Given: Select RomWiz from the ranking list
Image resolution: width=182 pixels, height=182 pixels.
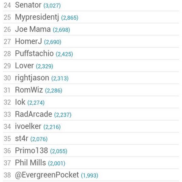Looking at the screenshot, I should tap(29, 90).
